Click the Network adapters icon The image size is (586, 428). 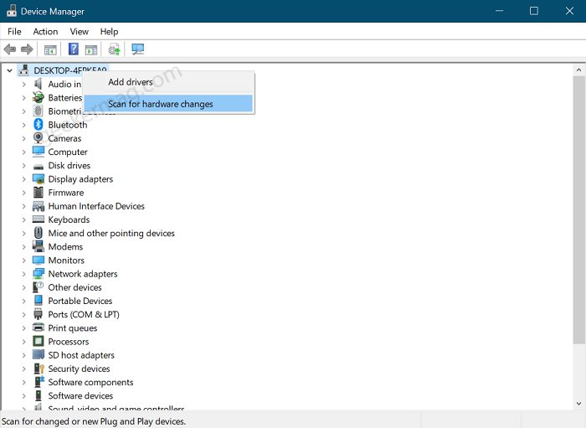tap(39, 274)
